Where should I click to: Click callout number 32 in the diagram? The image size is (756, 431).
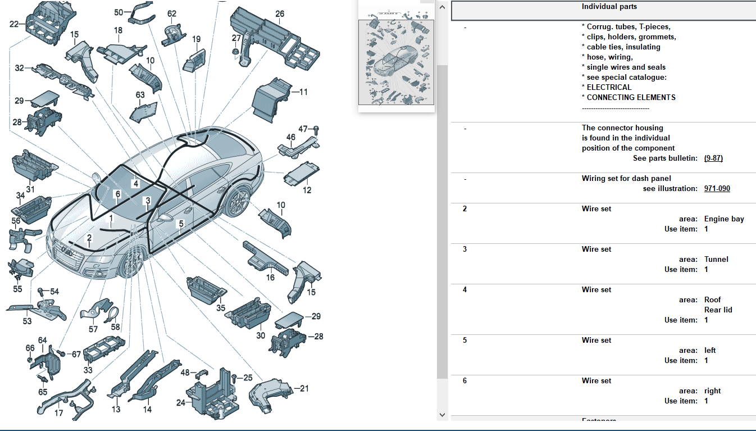(x=20, y=68)
